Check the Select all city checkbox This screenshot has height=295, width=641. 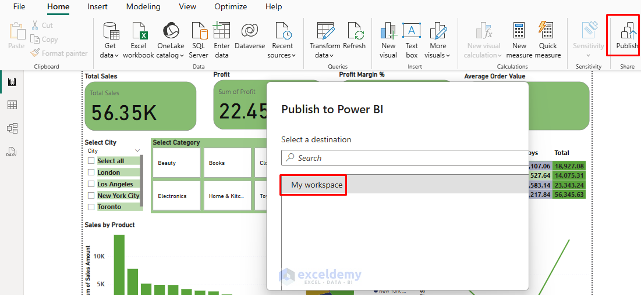[91, 161]
